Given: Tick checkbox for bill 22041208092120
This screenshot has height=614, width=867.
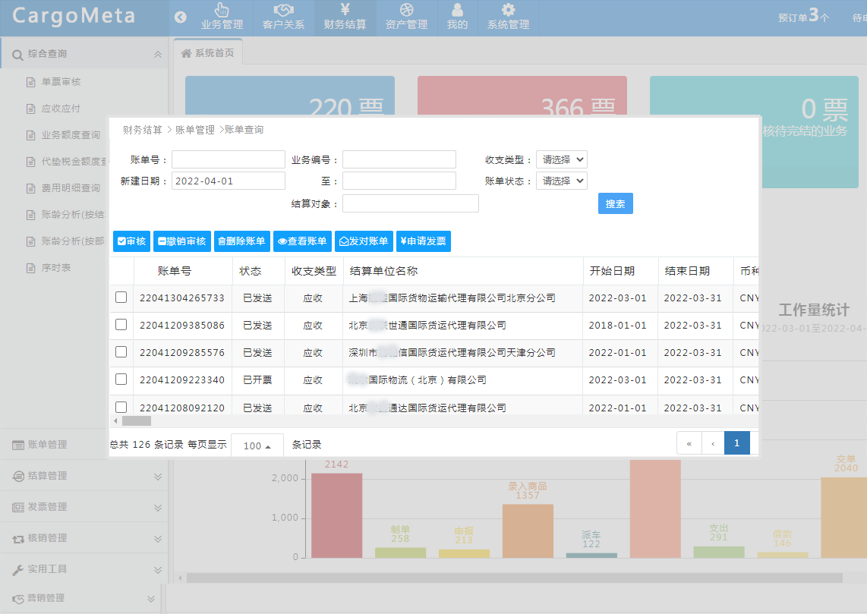Looking at the screenshot, I should point(121,408).
